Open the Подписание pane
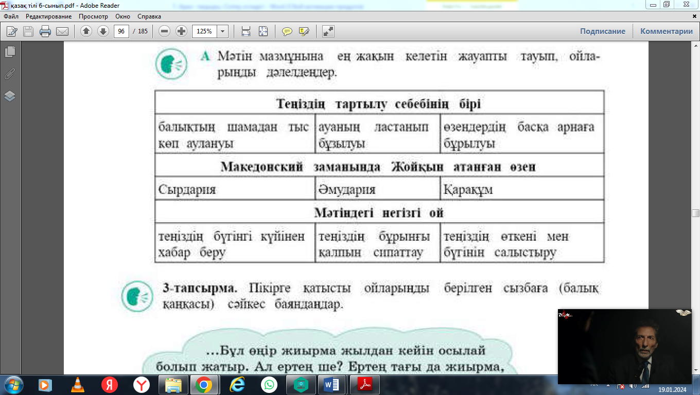The image size is (700, 395). (602, 31)
